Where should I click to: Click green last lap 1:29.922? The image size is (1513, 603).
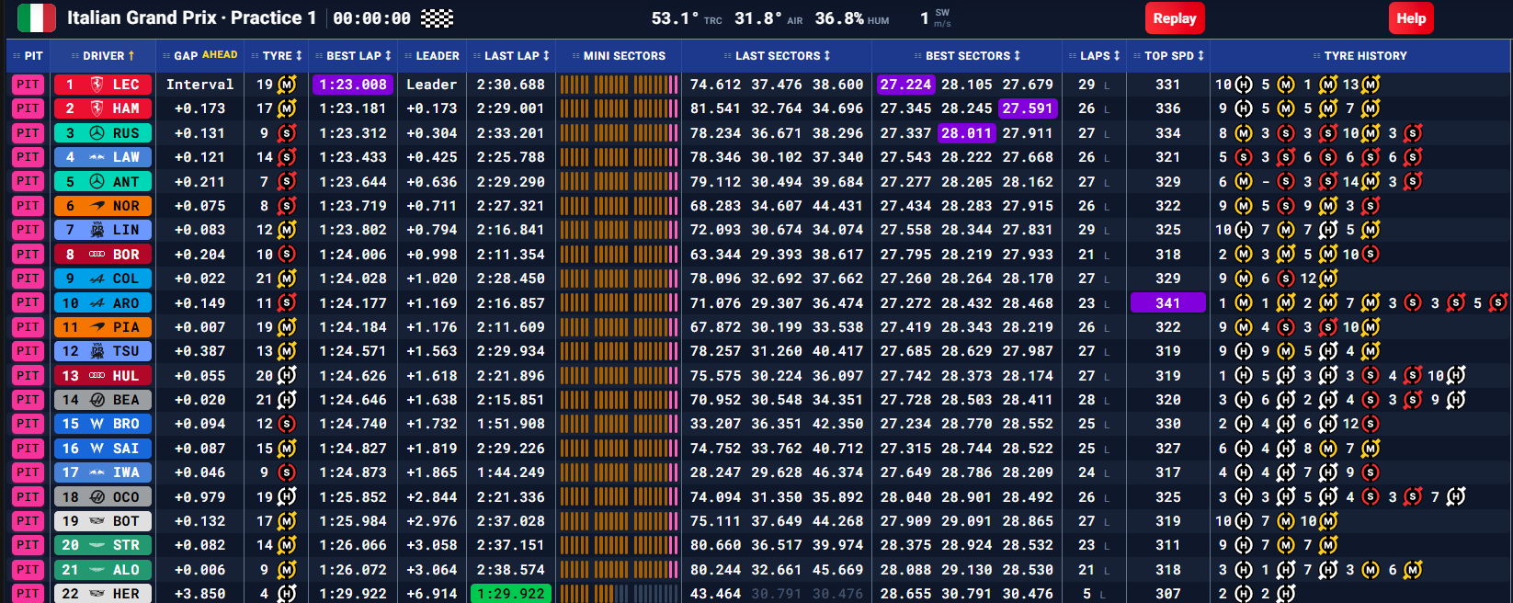510,594
